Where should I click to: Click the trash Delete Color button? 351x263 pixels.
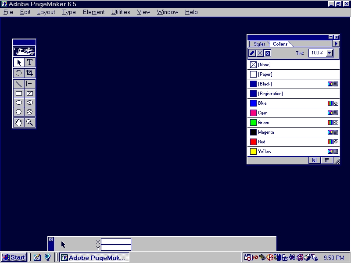click(x=326, y=160)
